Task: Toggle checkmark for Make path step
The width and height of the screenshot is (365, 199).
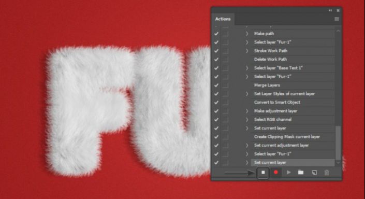Action: [x=216, y=34]
